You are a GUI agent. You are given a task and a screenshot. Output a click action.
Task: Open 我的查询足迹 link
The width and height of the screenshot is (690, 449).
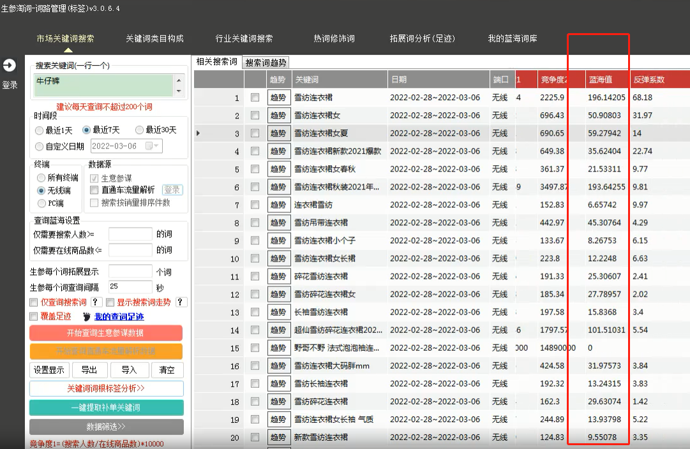tap(119, 316)
